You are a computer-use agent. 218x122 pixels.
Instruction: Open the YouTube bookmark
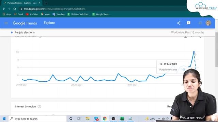click(32, 14)
